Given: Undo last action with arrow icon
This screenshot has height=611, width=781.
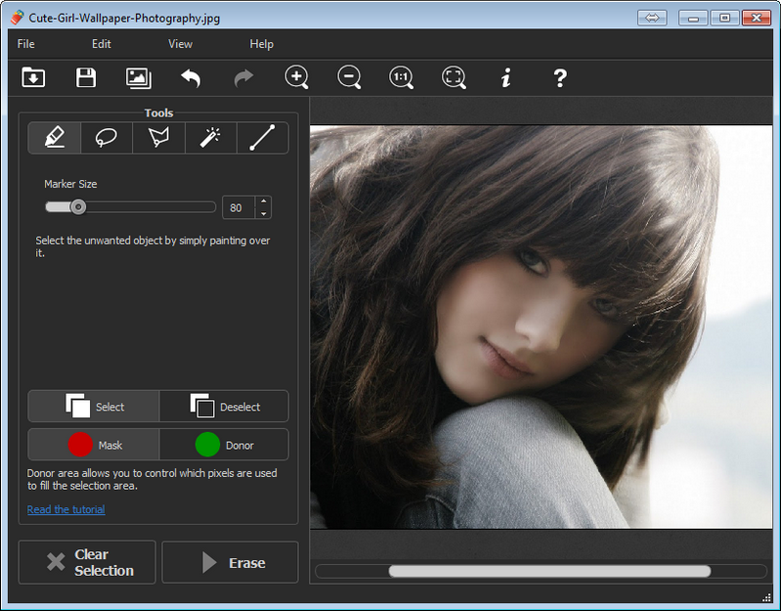Looking at the screenshot, I should (x=191, y=78).
